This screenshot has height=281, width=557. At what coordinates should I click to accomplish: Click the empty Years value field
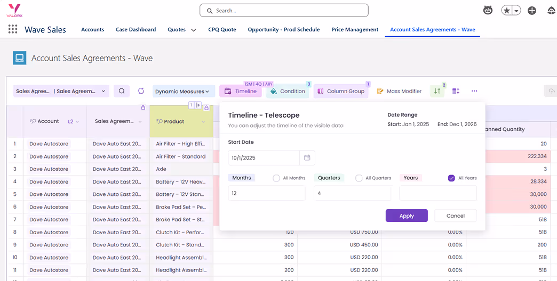(x=438, y=194)
